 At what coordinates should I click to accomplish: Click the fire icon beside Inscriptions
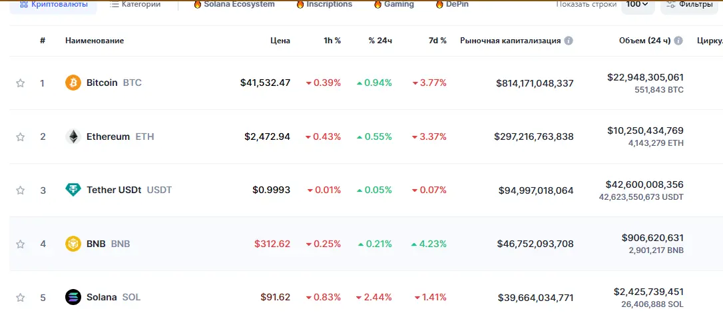300,5
